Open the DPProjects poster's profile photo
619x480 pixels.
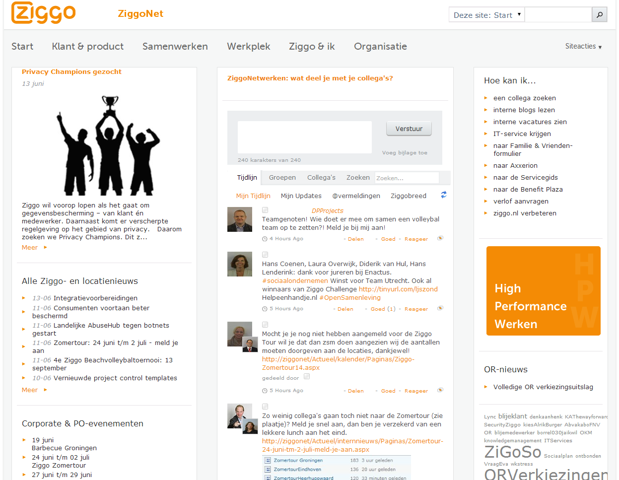coord(240,219)
